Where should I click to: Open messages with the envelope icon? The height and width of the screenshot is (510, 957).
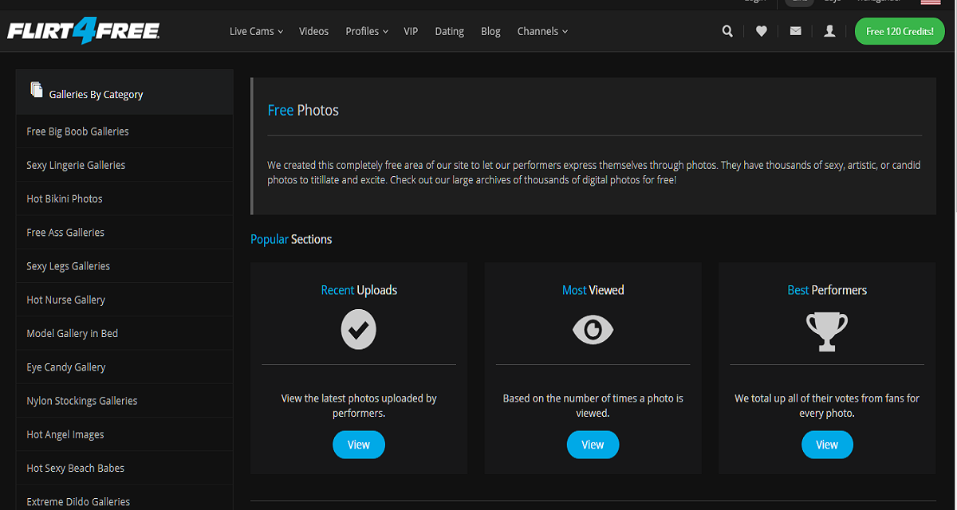(x=795, y=31)
